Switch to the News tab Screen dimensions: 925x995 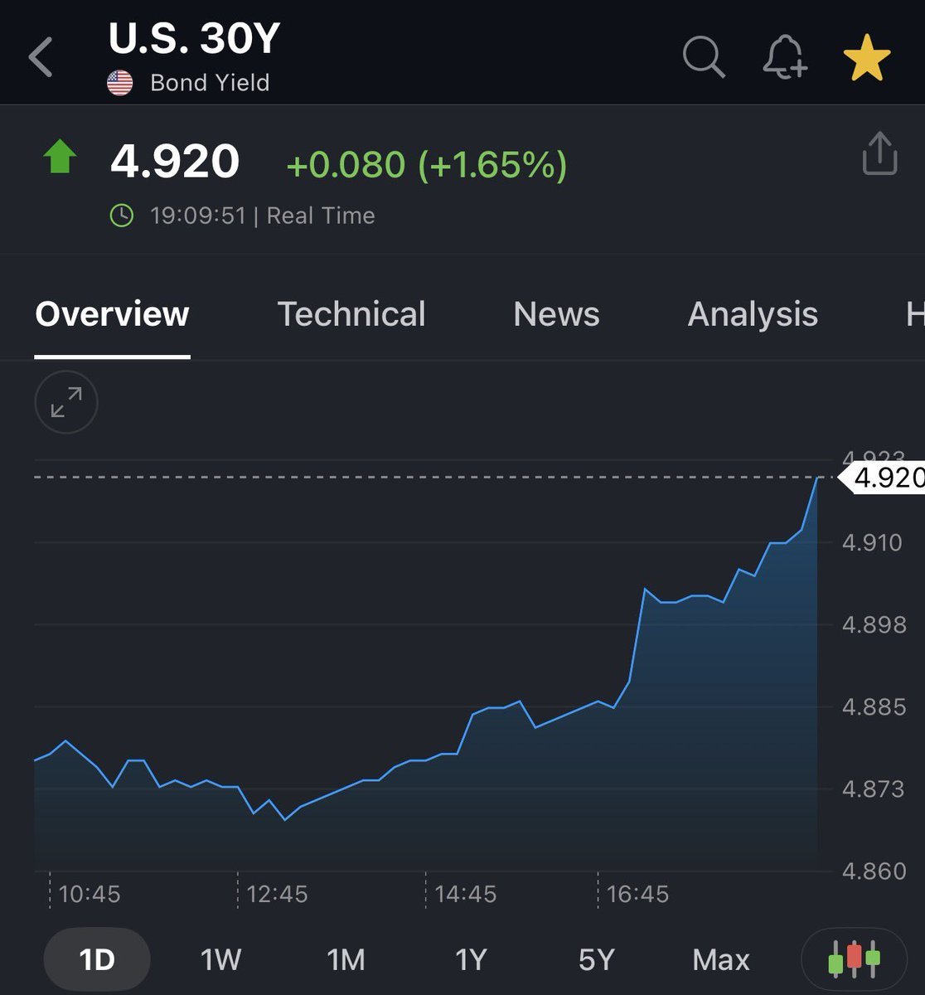click(556, 314)
